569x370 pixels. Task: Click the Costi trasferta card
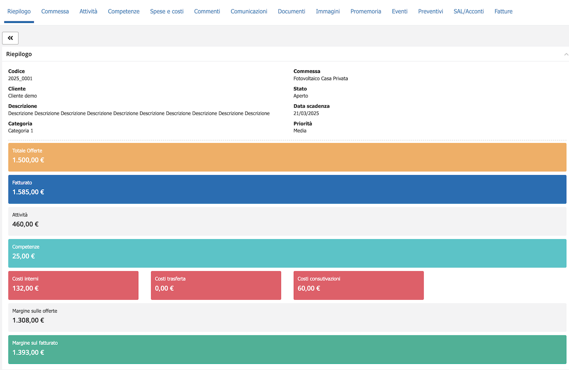pos(216,285)
